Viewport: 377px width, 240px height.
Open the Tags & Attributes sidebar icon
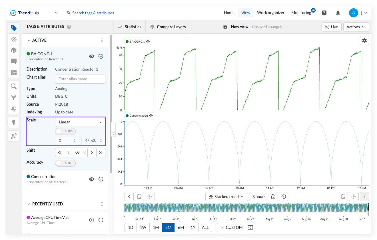14,28
